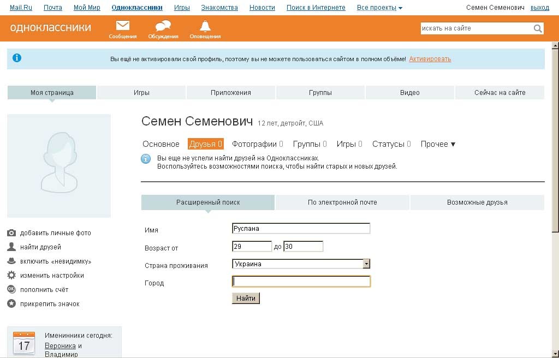Click the gear icon beside изменить настройки
This screenshot has width=559, height=358.
[x=11, y=275]
